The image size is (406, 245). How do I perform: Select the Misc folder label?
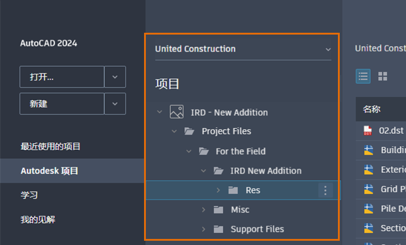240,210
